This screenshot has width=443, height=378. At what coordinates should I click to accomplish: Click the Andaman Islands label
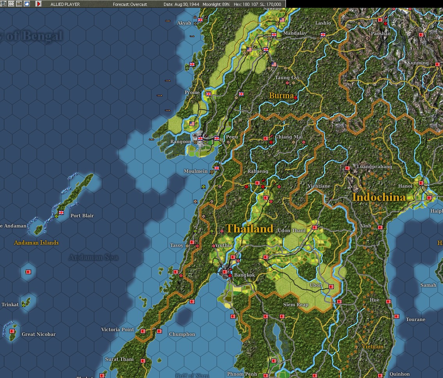[37, 243]
